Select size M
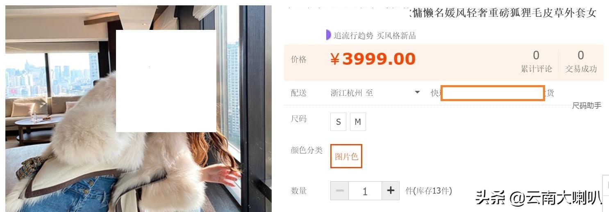Screen dimensions: 609x212 click(358, 122)
